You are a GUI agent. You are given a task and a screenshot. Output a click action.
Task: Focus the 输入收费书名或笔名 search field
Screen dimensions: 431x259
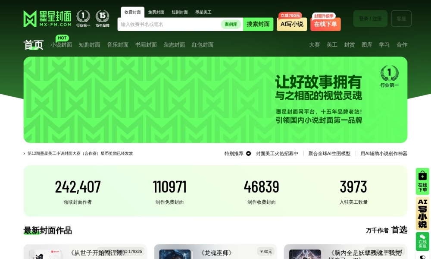[x=169, y=24]
